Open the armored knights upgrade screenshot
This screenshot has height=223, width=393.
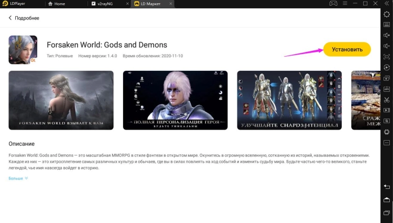pyautogui.click(x=289, y=100)
